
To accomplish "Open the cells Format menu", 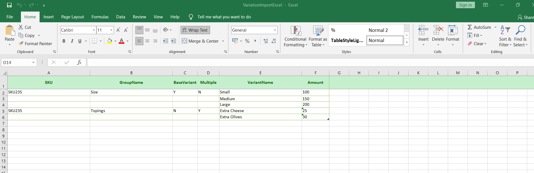I will pyautogui.click(x=453, y=36).
